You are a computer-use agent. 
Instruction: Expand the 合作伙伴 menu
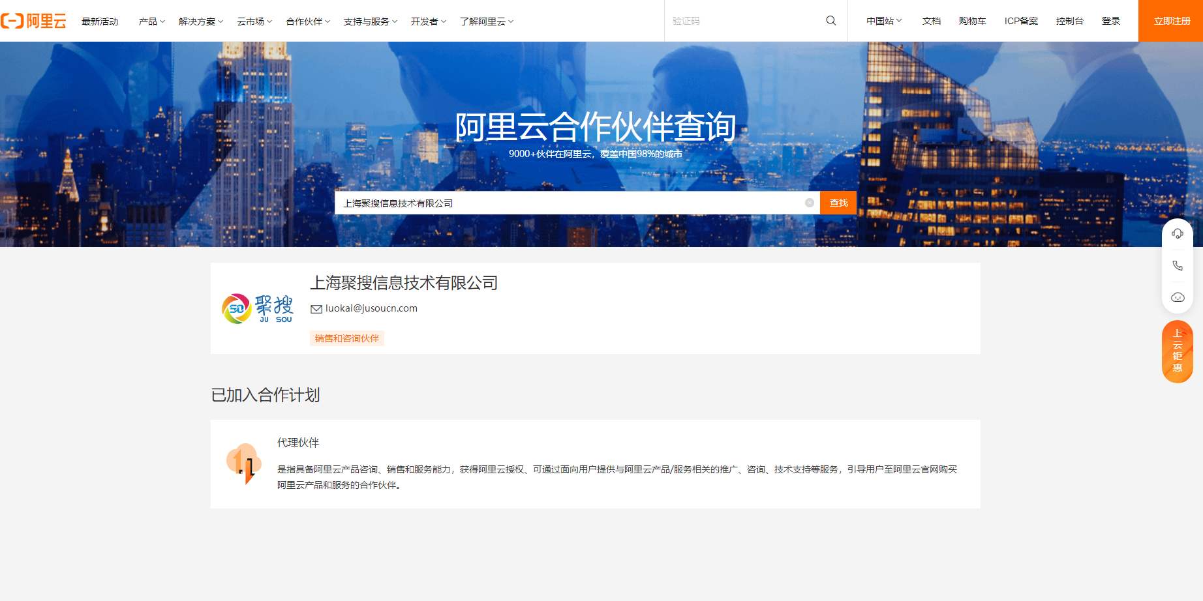pos(307,22)
